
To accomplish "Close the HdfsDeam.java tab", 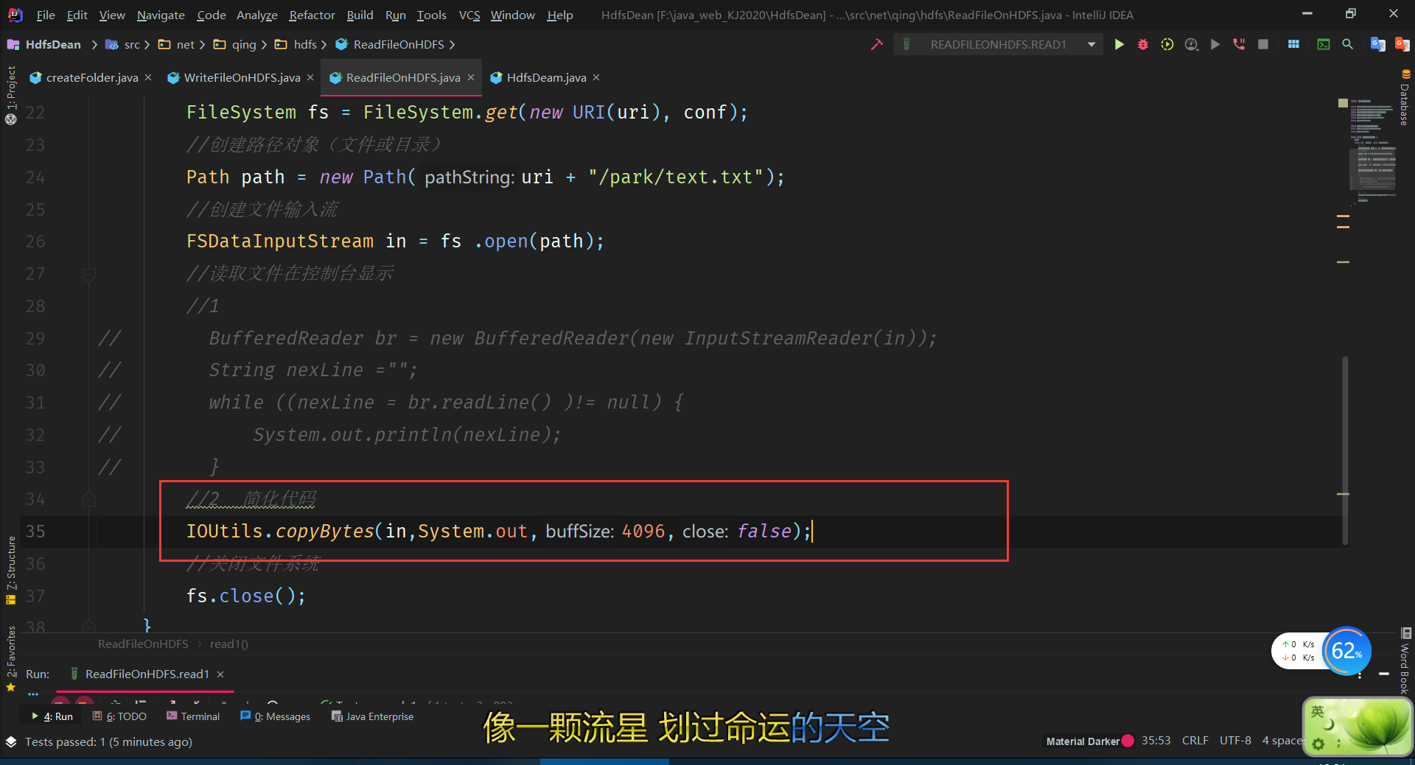I will click(x=596, y=77).
